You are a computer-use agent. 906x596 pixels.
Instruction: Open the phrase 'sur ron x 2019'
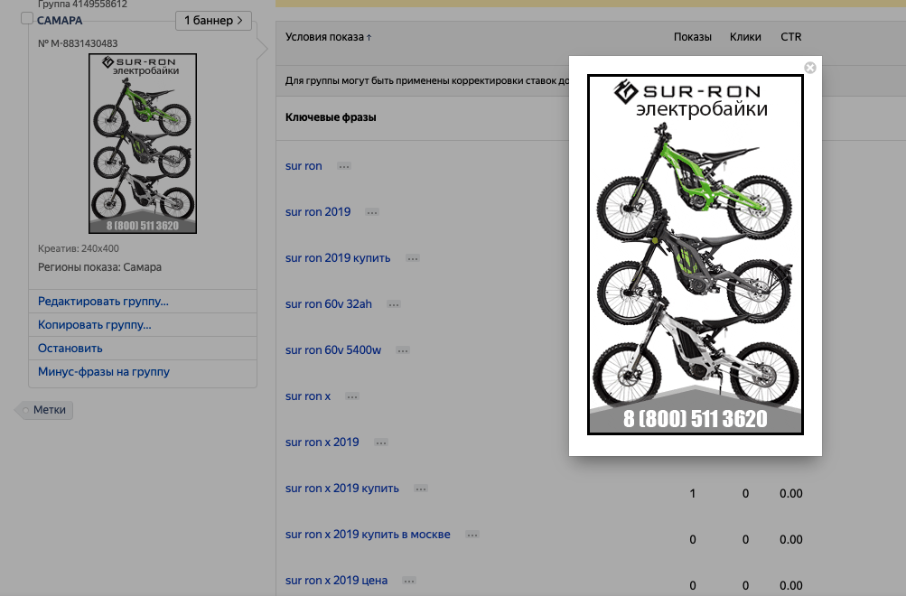pos(322,442)
